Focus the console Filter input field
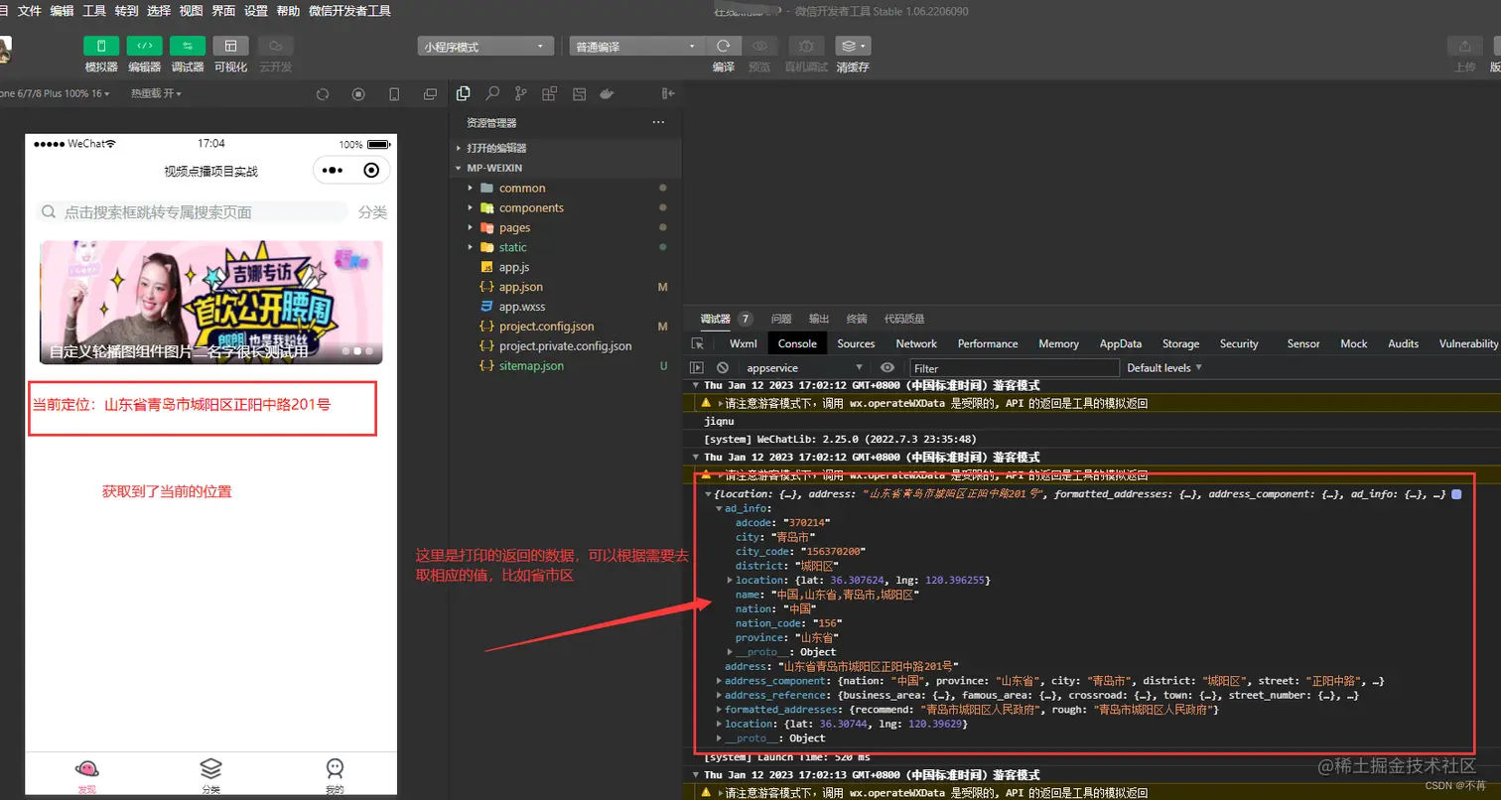 click(1014, 367)
